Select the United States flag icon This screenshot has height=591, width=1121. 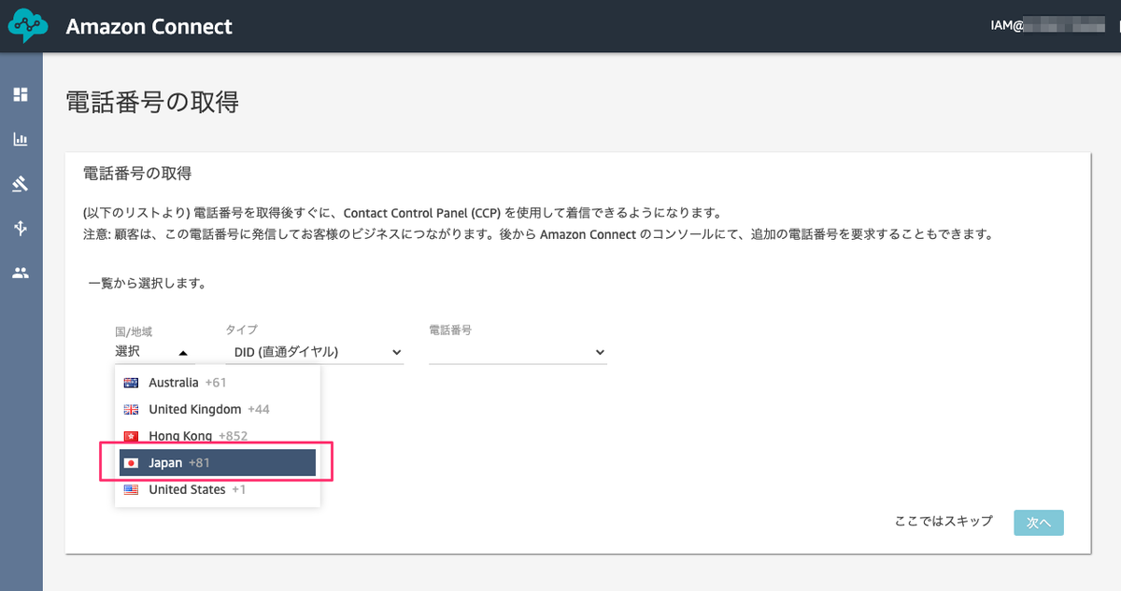click(131, 489)
